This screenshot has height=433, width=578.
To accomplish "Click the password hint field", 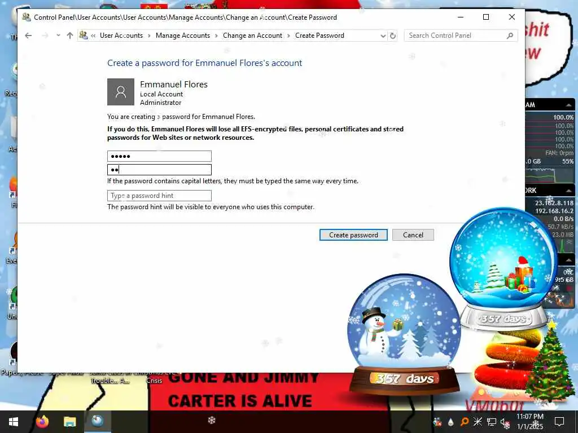I will tap(159, 196).
